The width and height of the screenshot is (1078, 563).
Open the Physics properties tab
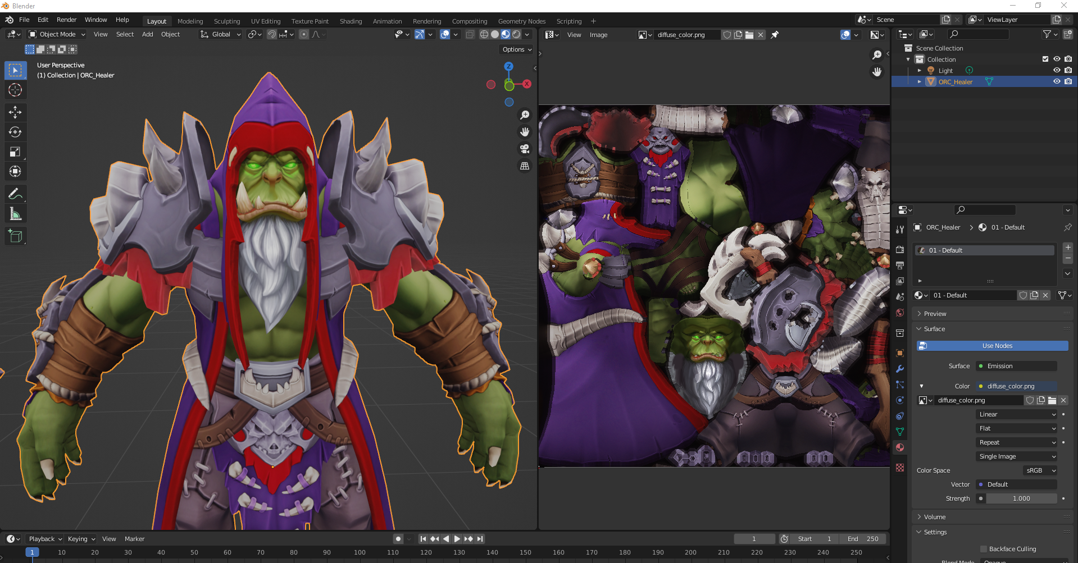point(900,400)
